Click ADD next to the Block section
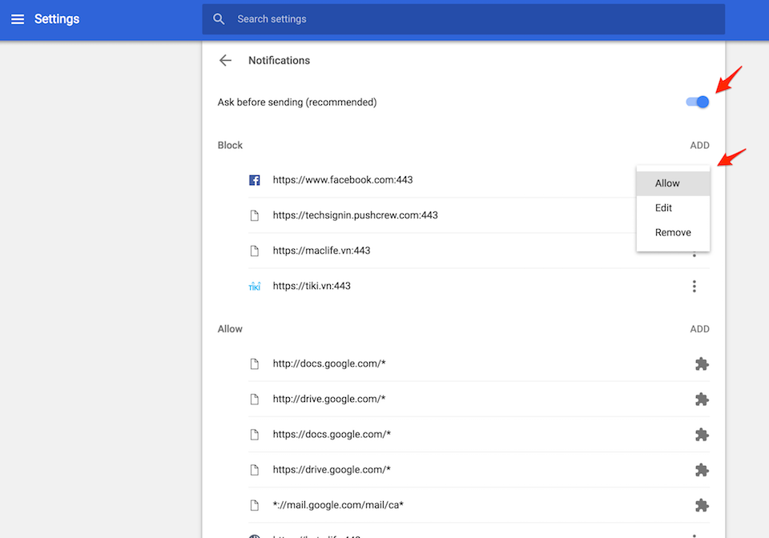The image size is (769, 538). coord(699,145)
